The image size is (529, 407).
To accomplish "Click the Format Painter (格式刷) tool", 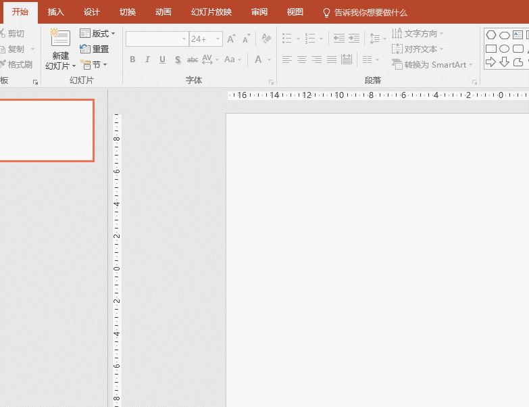I will [16, 64].
